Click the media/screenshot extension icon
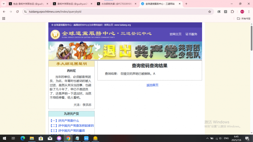The width and height of the screenshot is (253, 142). [219, 12]
